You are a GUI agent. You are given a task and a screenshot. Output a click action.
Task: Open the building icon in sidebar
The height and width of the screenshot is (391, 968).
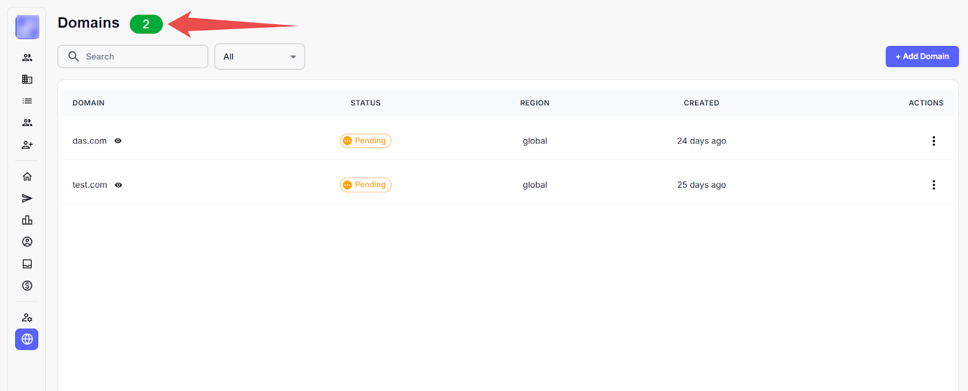pos(27,79)
